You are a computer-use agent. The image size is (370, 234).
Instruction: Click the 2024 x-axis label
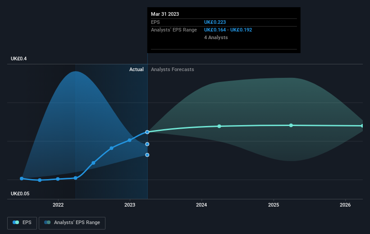tap(201, 205)
